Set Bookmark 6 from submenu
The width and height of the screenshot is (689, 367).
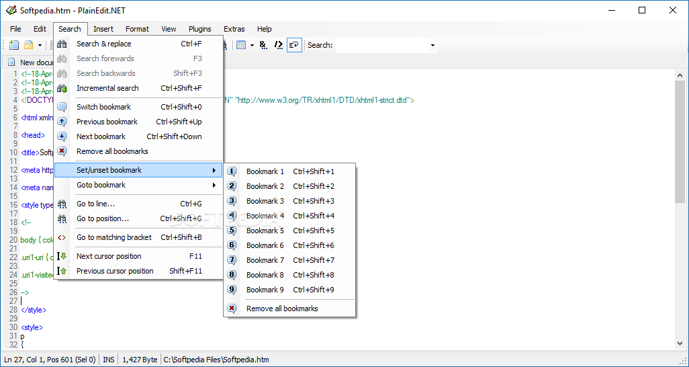[291, 245]
